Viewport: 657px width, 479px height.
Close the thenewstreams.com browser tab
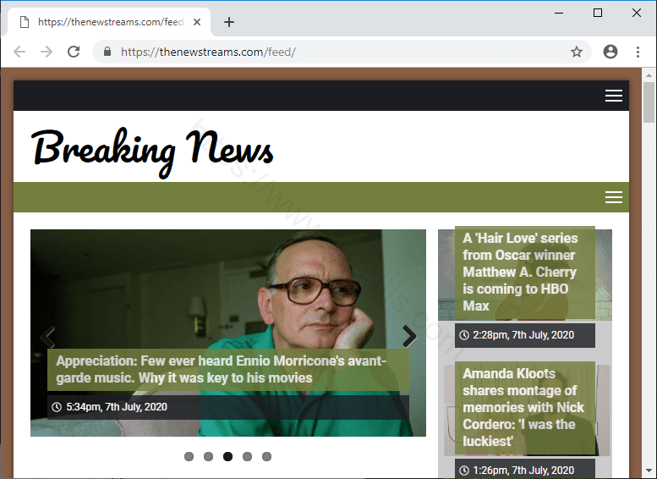click(x=197, y=22)
